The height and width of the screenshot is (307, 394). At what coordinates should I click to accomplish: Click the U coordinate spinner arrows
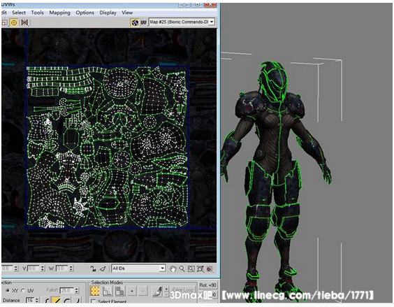point(16,269)
